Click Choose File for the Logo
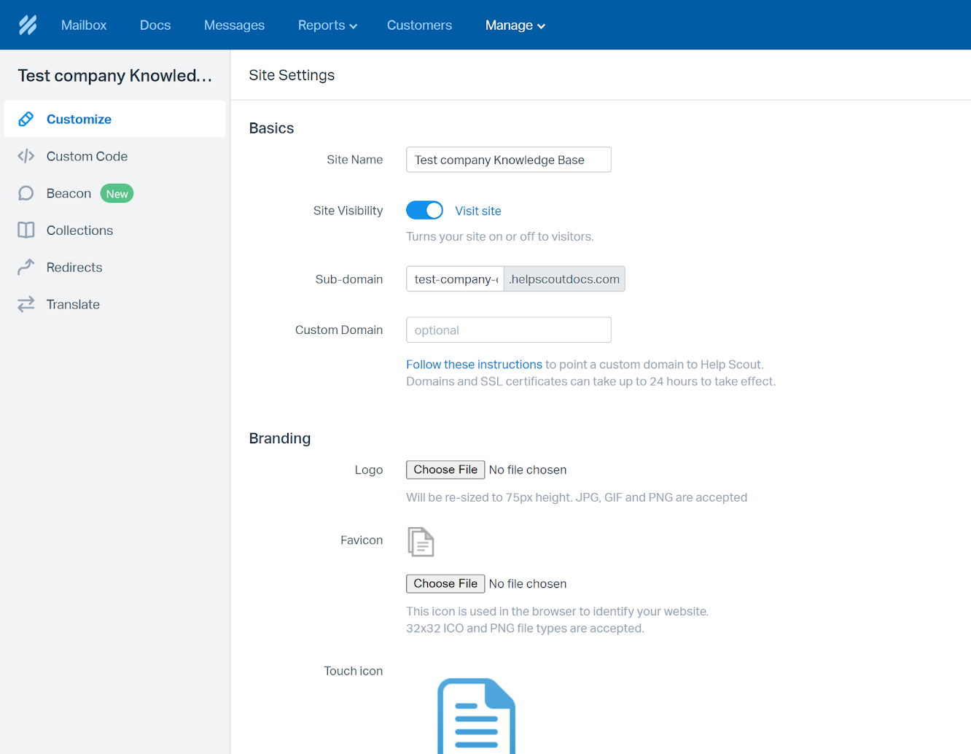971x754 pixels. (445, 470)
